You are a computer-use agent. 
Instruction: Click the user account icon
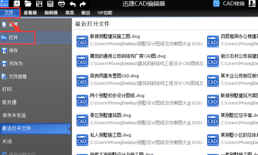coord(252,4)
